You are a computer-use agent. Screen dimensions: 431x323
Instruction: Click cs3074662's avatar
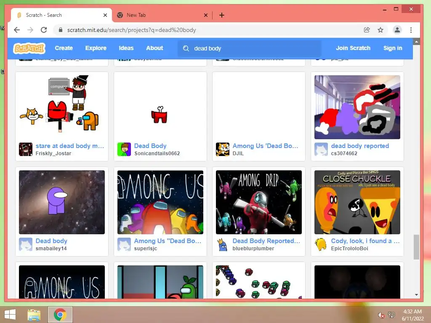pyautogui.click(x=321, y=149)
